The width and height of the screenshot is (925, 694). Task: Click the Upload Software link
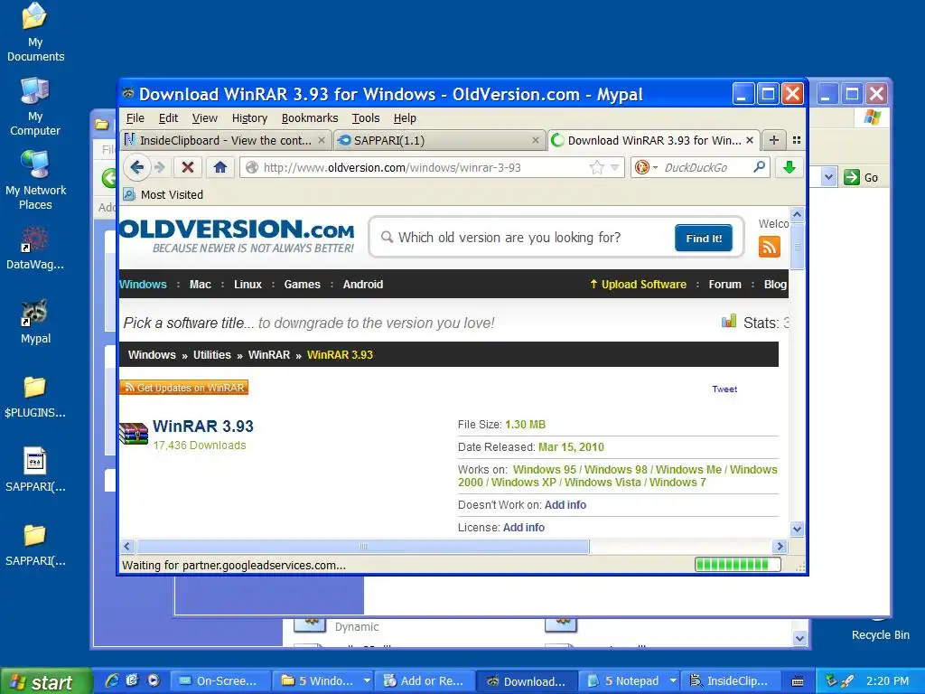pos(639,285)
